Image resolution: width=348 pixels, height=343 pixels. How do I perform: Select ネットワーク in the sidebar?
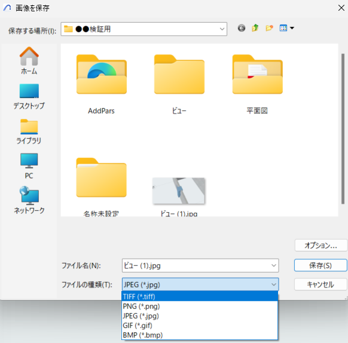pos(29,200)
